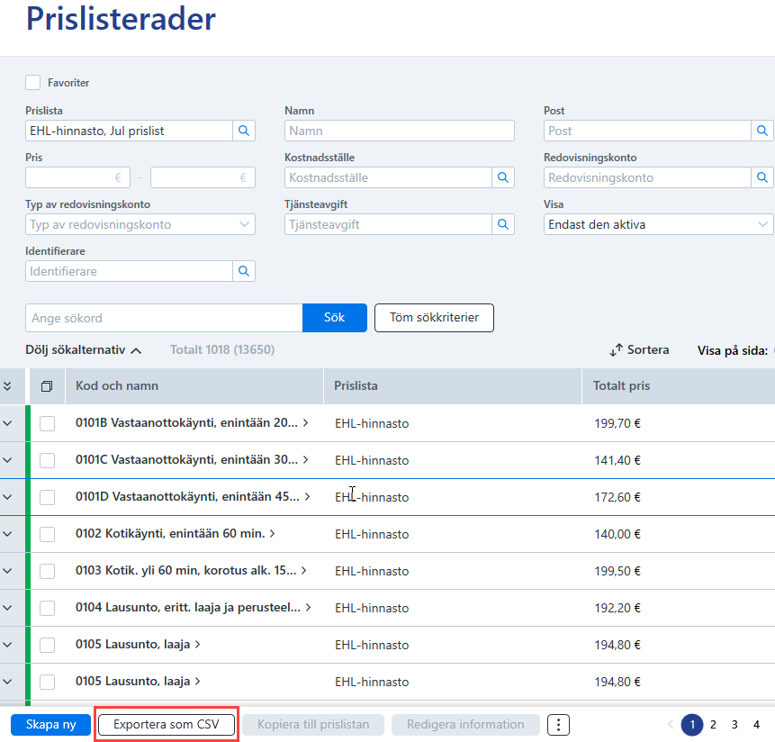Open Tjänsteavgift search lookup icon
Screen dimensions: 775x742
[503, 224]
